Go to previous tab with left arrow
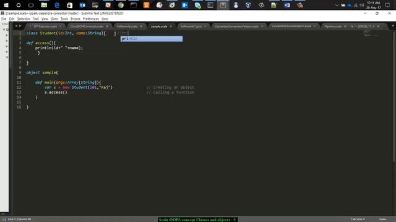396x222 pixels. [16, 26]
